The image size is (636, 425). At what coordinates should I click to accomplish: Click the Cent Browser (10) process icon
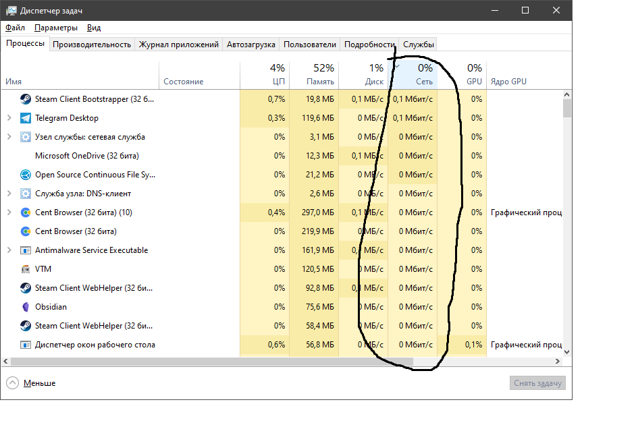click(x=26, y=213)
